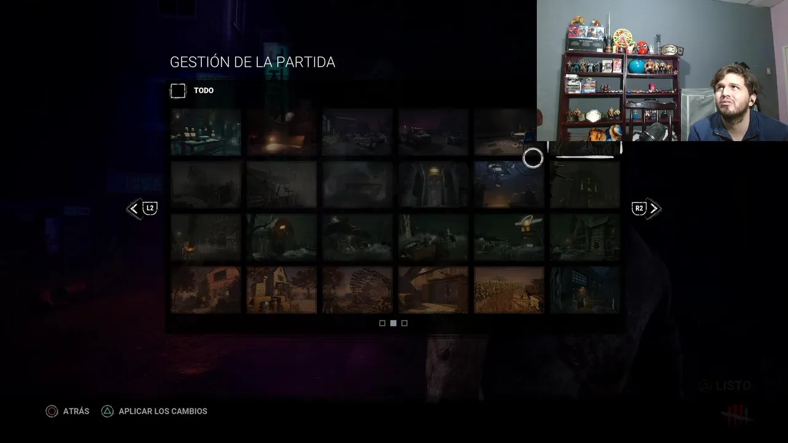Click the ATRÁS back button
Viewport: 788px width, 443px height.
tap(68, 411)
